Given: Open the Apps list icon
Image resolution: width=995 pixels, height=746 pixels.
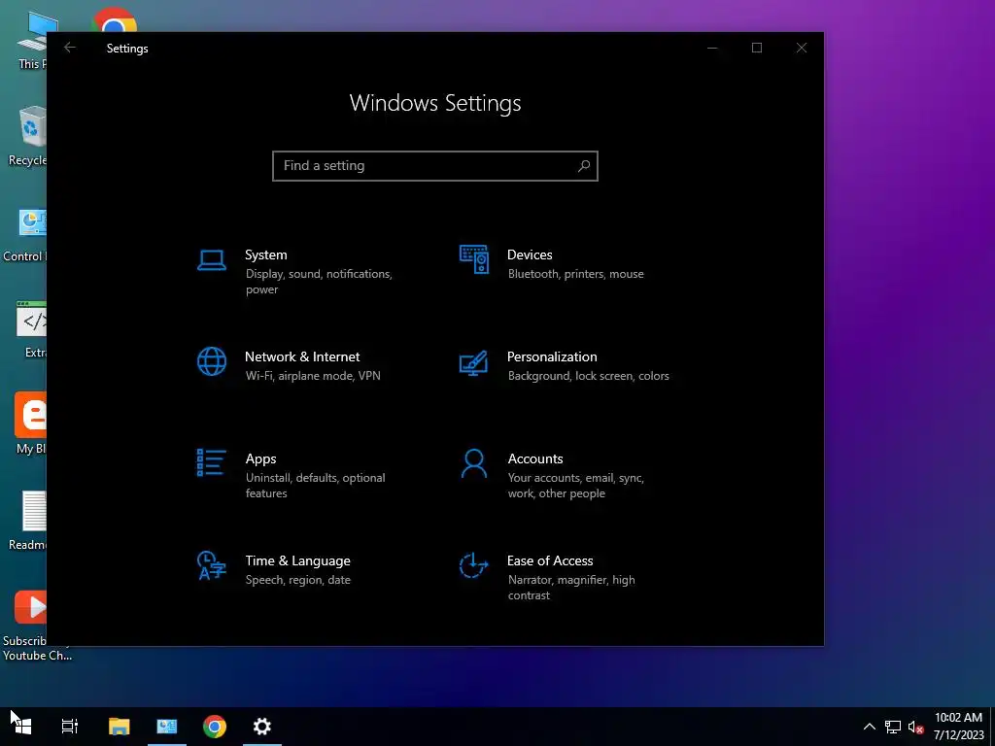Looking at the screenshot, I should [x=211, y=462].
